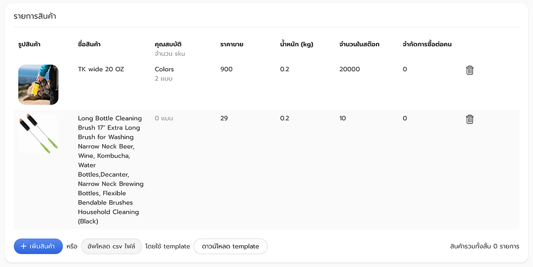Click the ราคาขาย column header
This screenshot has height=267, width=533.
click(x=232, y=45)
